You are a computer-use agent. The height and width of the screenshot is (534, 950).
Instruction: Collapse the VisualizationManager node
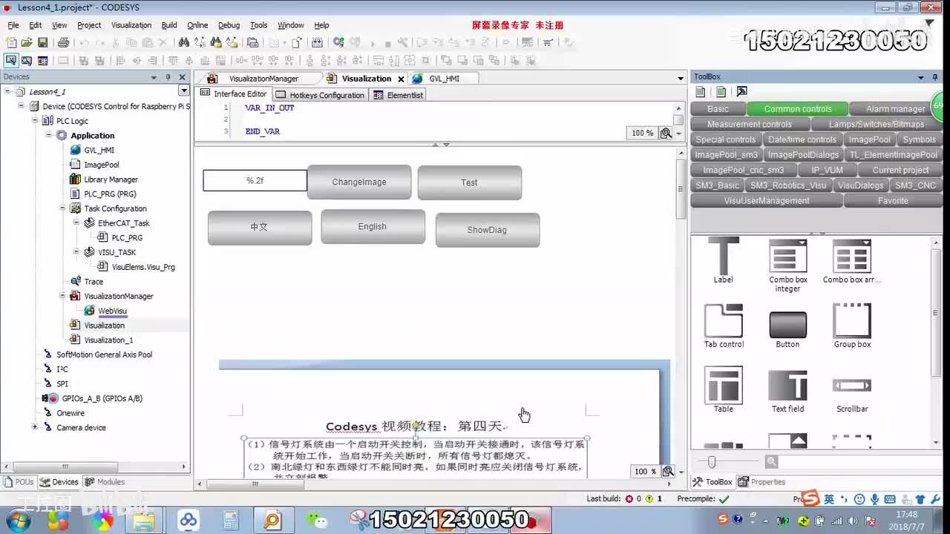point(63,296)
